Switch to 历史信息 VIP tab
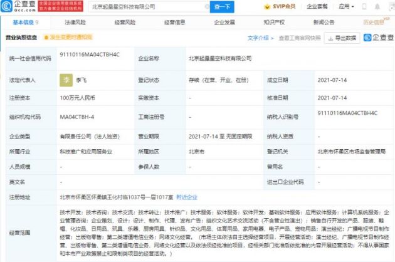The width and height of the screenshot is (395, 262). [376, 22]
